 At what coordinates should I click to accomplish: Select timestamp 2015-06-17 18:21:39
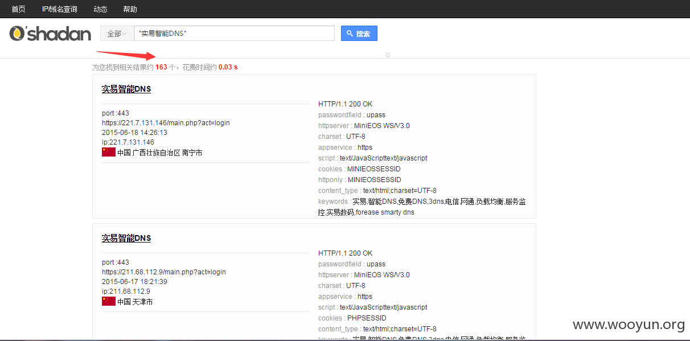(134, 281)
